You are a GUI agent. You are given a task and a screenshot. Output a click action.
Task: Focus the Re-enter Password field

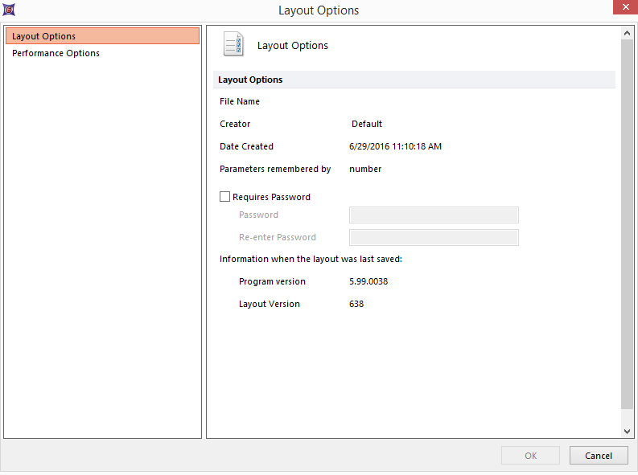(434, 237)
